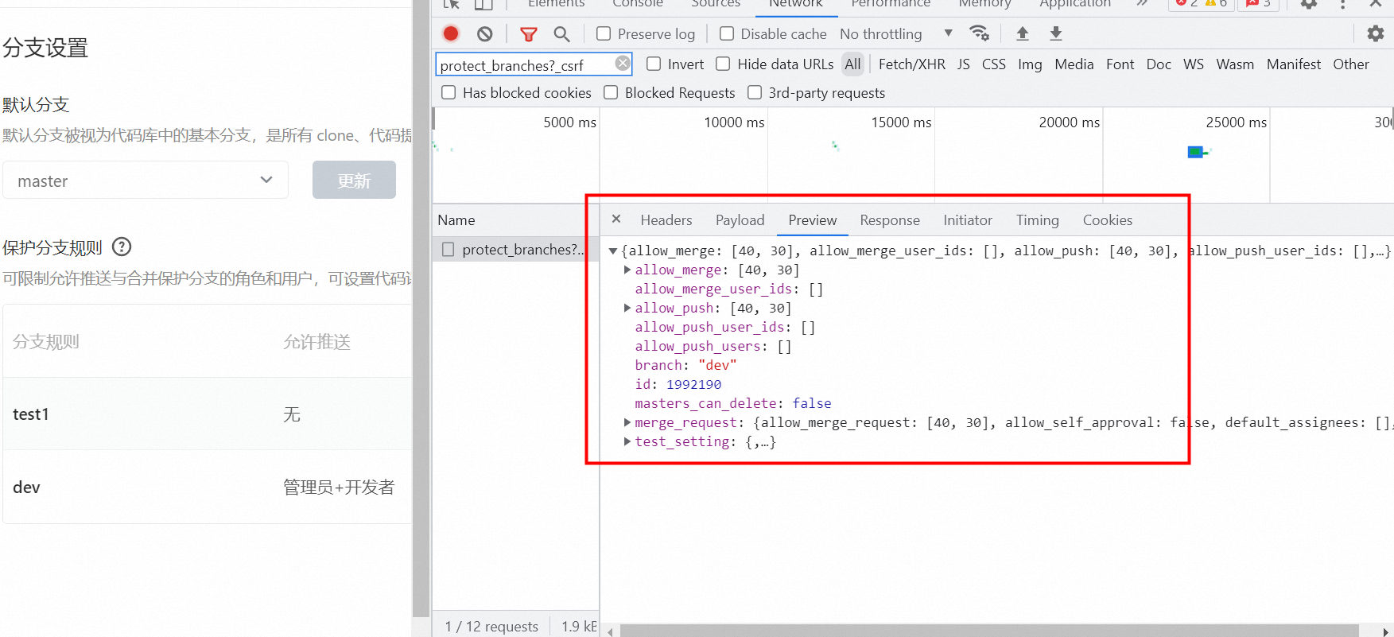The width and height of the screenshot is (1394, 637).
Task: Check Has blocked cookies option
Action: (448, 92)
